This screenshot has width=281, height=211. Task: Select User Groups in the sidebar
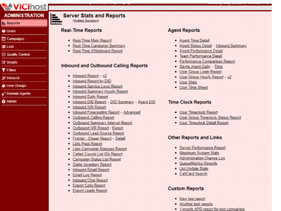(x=24, y=86)
